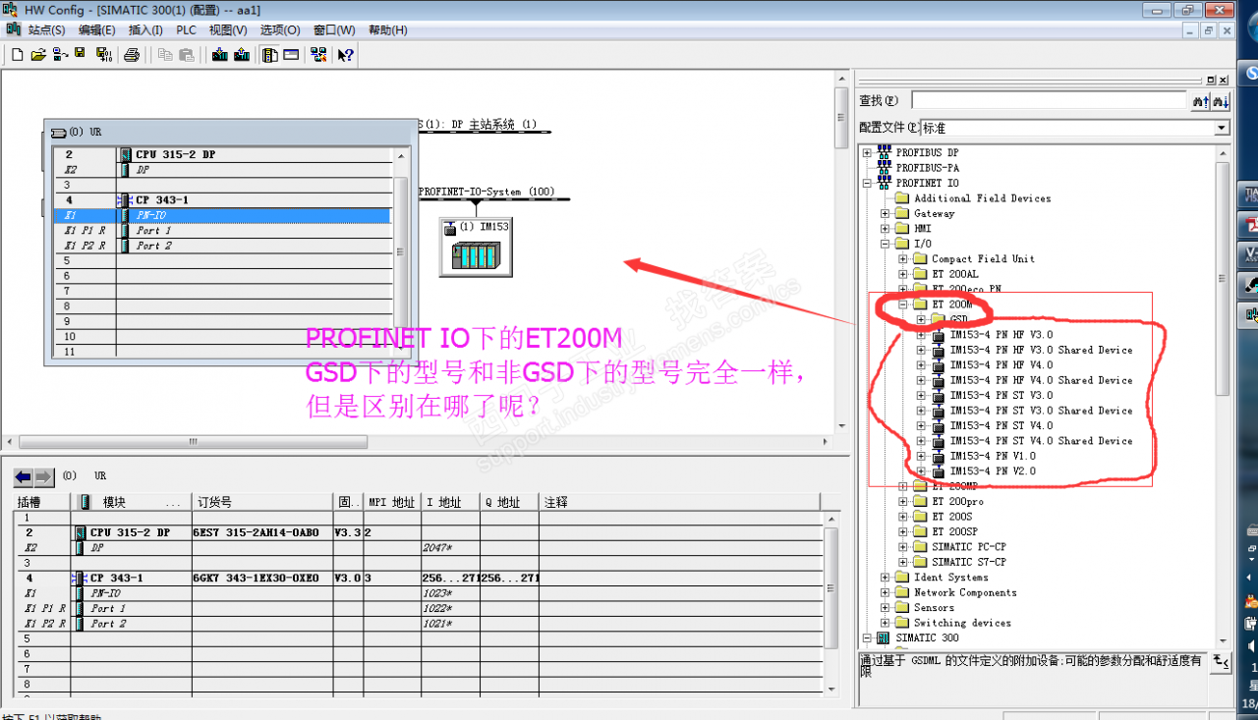This screenshot has width=1258, height=720.
Task: Click the address overview window icon
Action: click(292, 55)
